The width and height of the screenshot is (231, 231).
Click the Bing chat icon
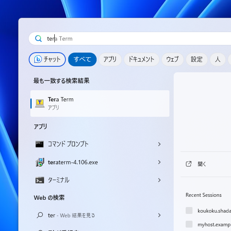pos(38,59)
